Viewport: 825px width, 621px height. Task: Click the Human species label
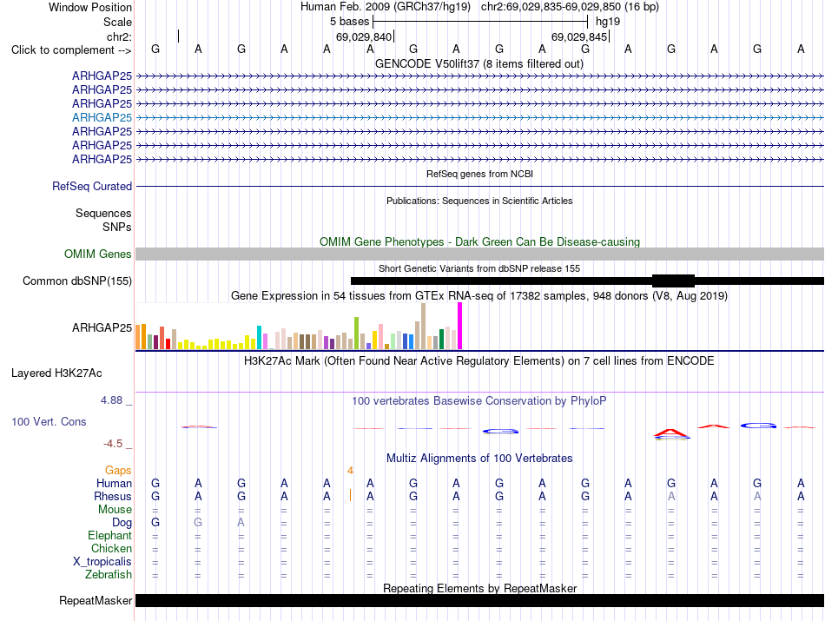114,484
